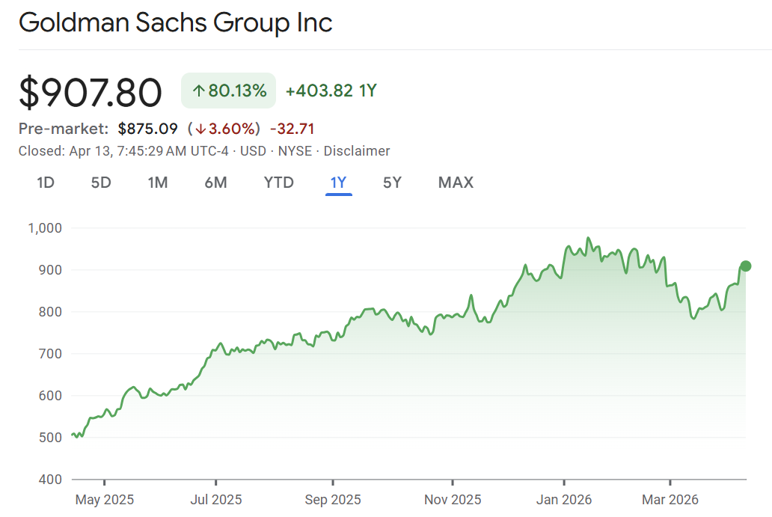The height and width of the screenshot is (517, 772).
Task: Click the green up arrow icon
Action: point(198,91)
